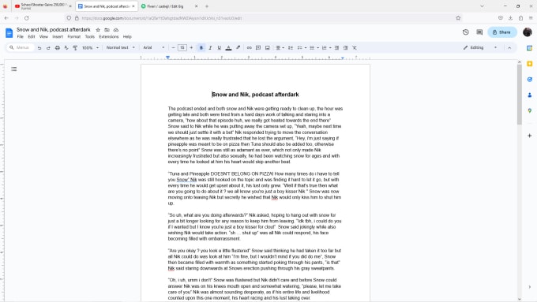The height and width of the screenshot is (302, 537).
Task: Increase font size with plus button
Action: click(191, 48)
